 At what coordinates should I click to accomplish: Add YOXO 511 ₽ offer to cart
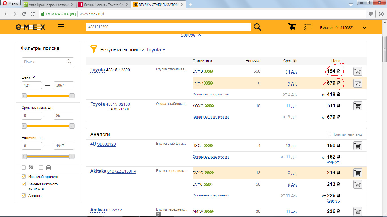coord(358,106)
